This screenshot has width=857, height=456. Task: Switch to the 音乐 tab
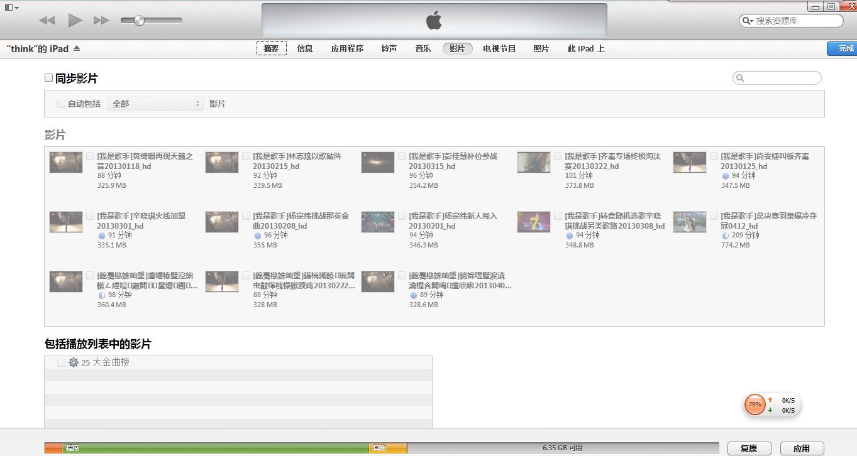coord(423,48)
